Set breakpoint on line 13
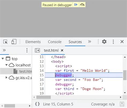Image resolution: width=127 pixels, height=108 pixels. coord(42,66)
